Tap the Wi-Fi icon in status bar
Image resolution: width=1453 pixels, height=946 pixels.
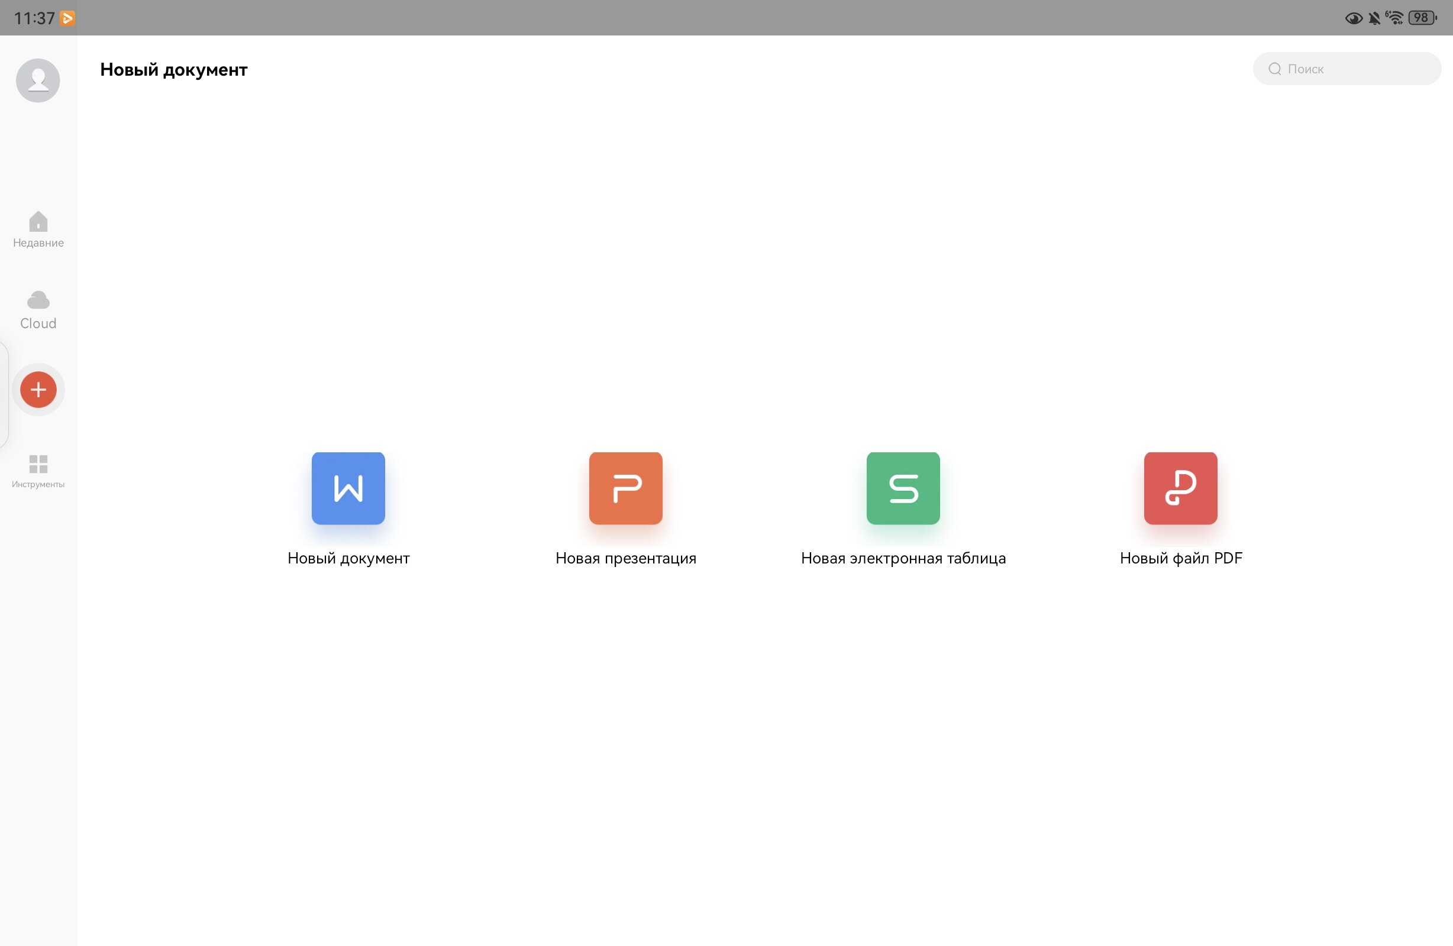(1394, 18)
